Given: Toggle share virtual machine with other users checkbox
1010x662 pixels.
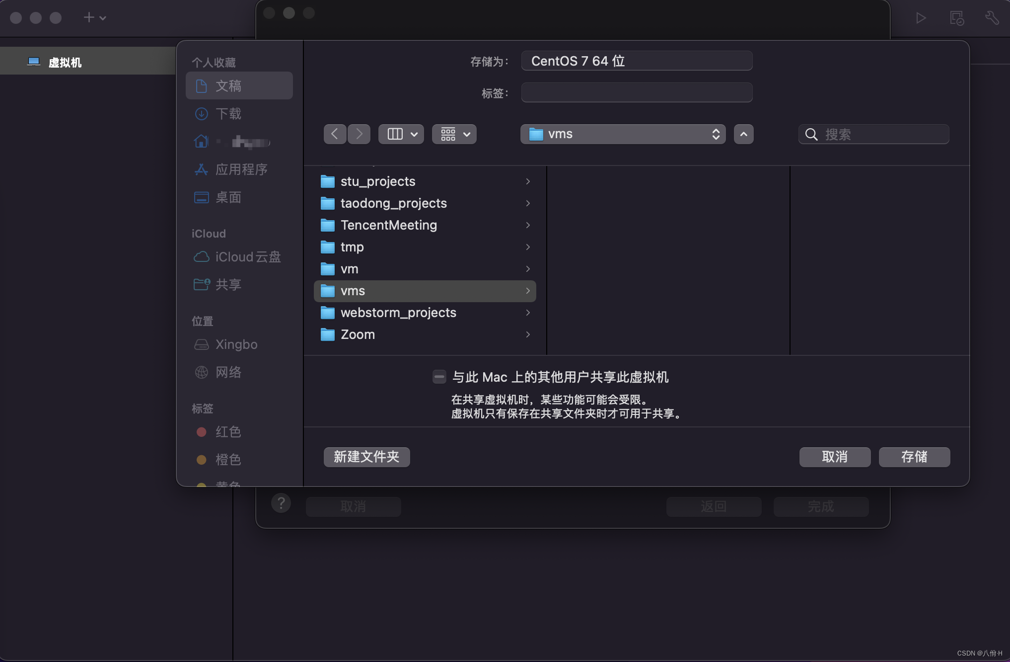Looking at the screenshot, I should click(439, 377).
